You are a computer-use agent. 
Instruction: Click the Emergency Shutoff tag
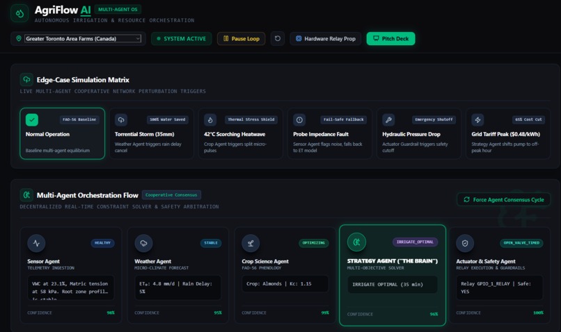434,119
